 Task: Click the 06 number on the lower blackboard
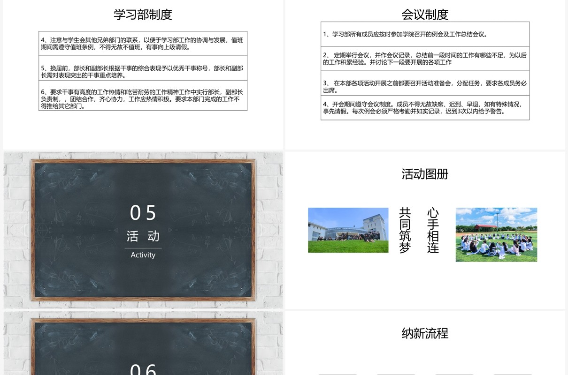coord(143,370)
